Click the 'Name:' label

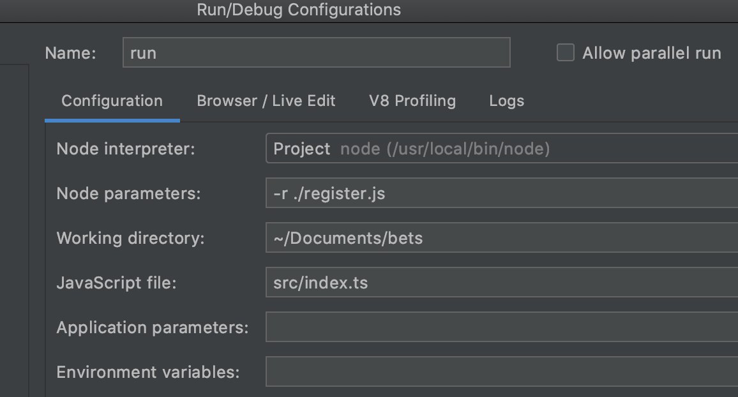(x=70, y=53)
